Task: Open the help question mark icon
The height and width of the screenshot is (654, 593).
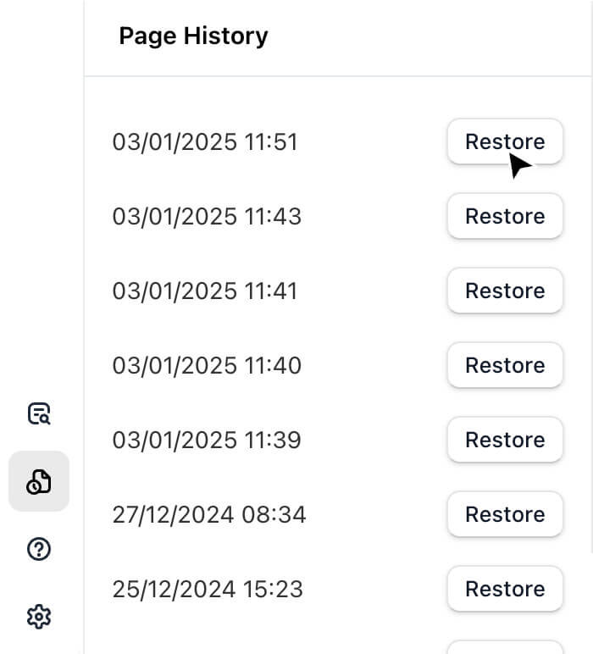Action: click(x=39, y=549)
